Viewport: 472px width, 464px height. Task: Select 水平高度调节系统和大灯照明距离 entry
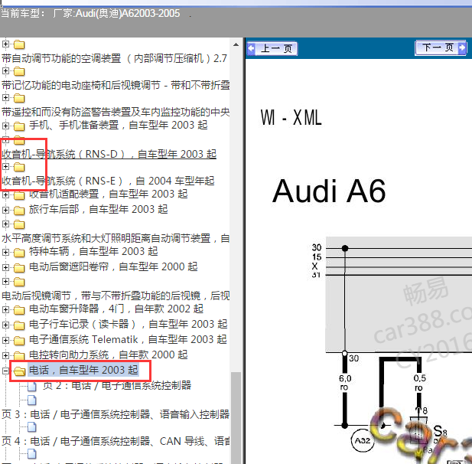tap(116, 238)
